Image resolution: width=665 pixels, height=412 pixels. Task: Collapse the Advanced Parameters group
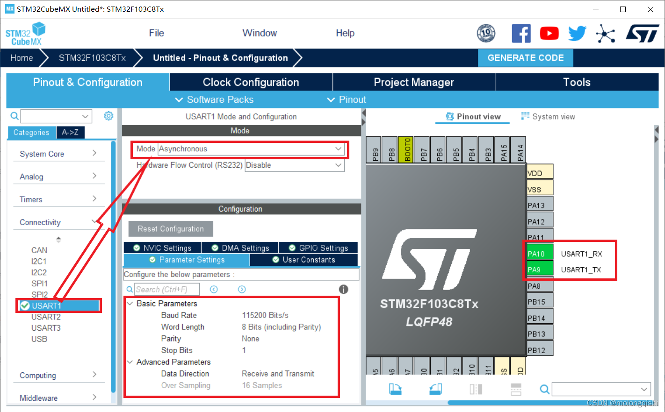[130, 362]
